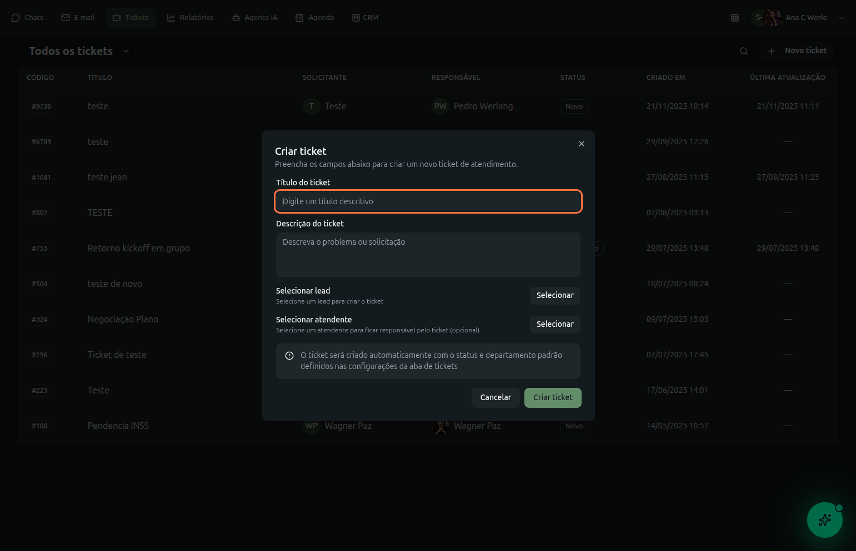The width and height of the screenshot is (856, 551).
Task: Click the Descrição do ticket textarea
Action: [x=428, y=255]
